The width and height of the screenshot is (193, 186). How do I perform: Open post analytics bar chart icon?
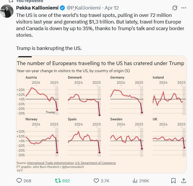click(135, 181)
